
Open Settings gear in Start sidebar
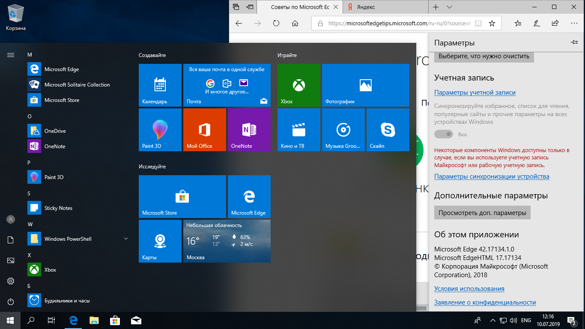point(11,281)
